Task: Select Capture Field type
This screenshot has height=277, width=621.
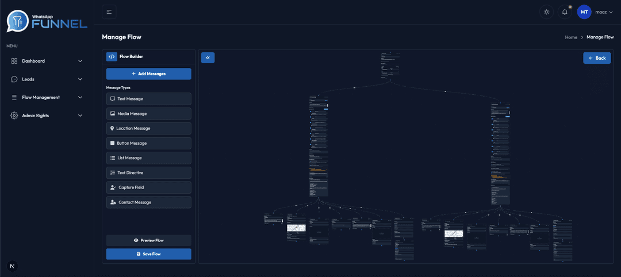Action: (148, 187)
